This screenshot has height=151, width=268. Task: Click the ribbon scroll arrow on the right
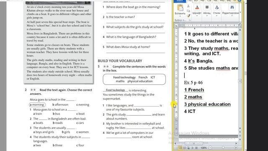pos(240,12)
